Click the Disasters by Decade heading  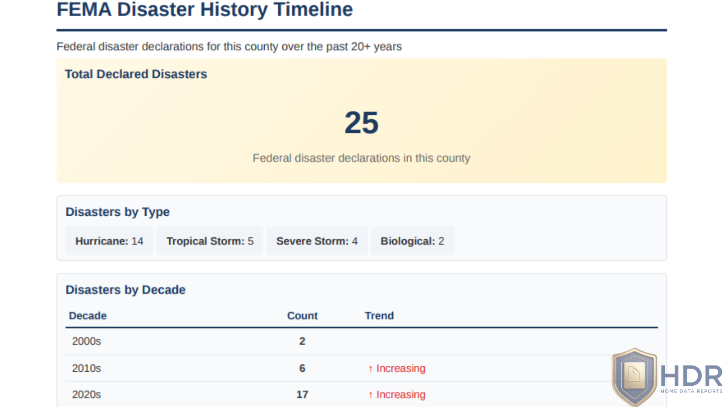tap(125, 290)
